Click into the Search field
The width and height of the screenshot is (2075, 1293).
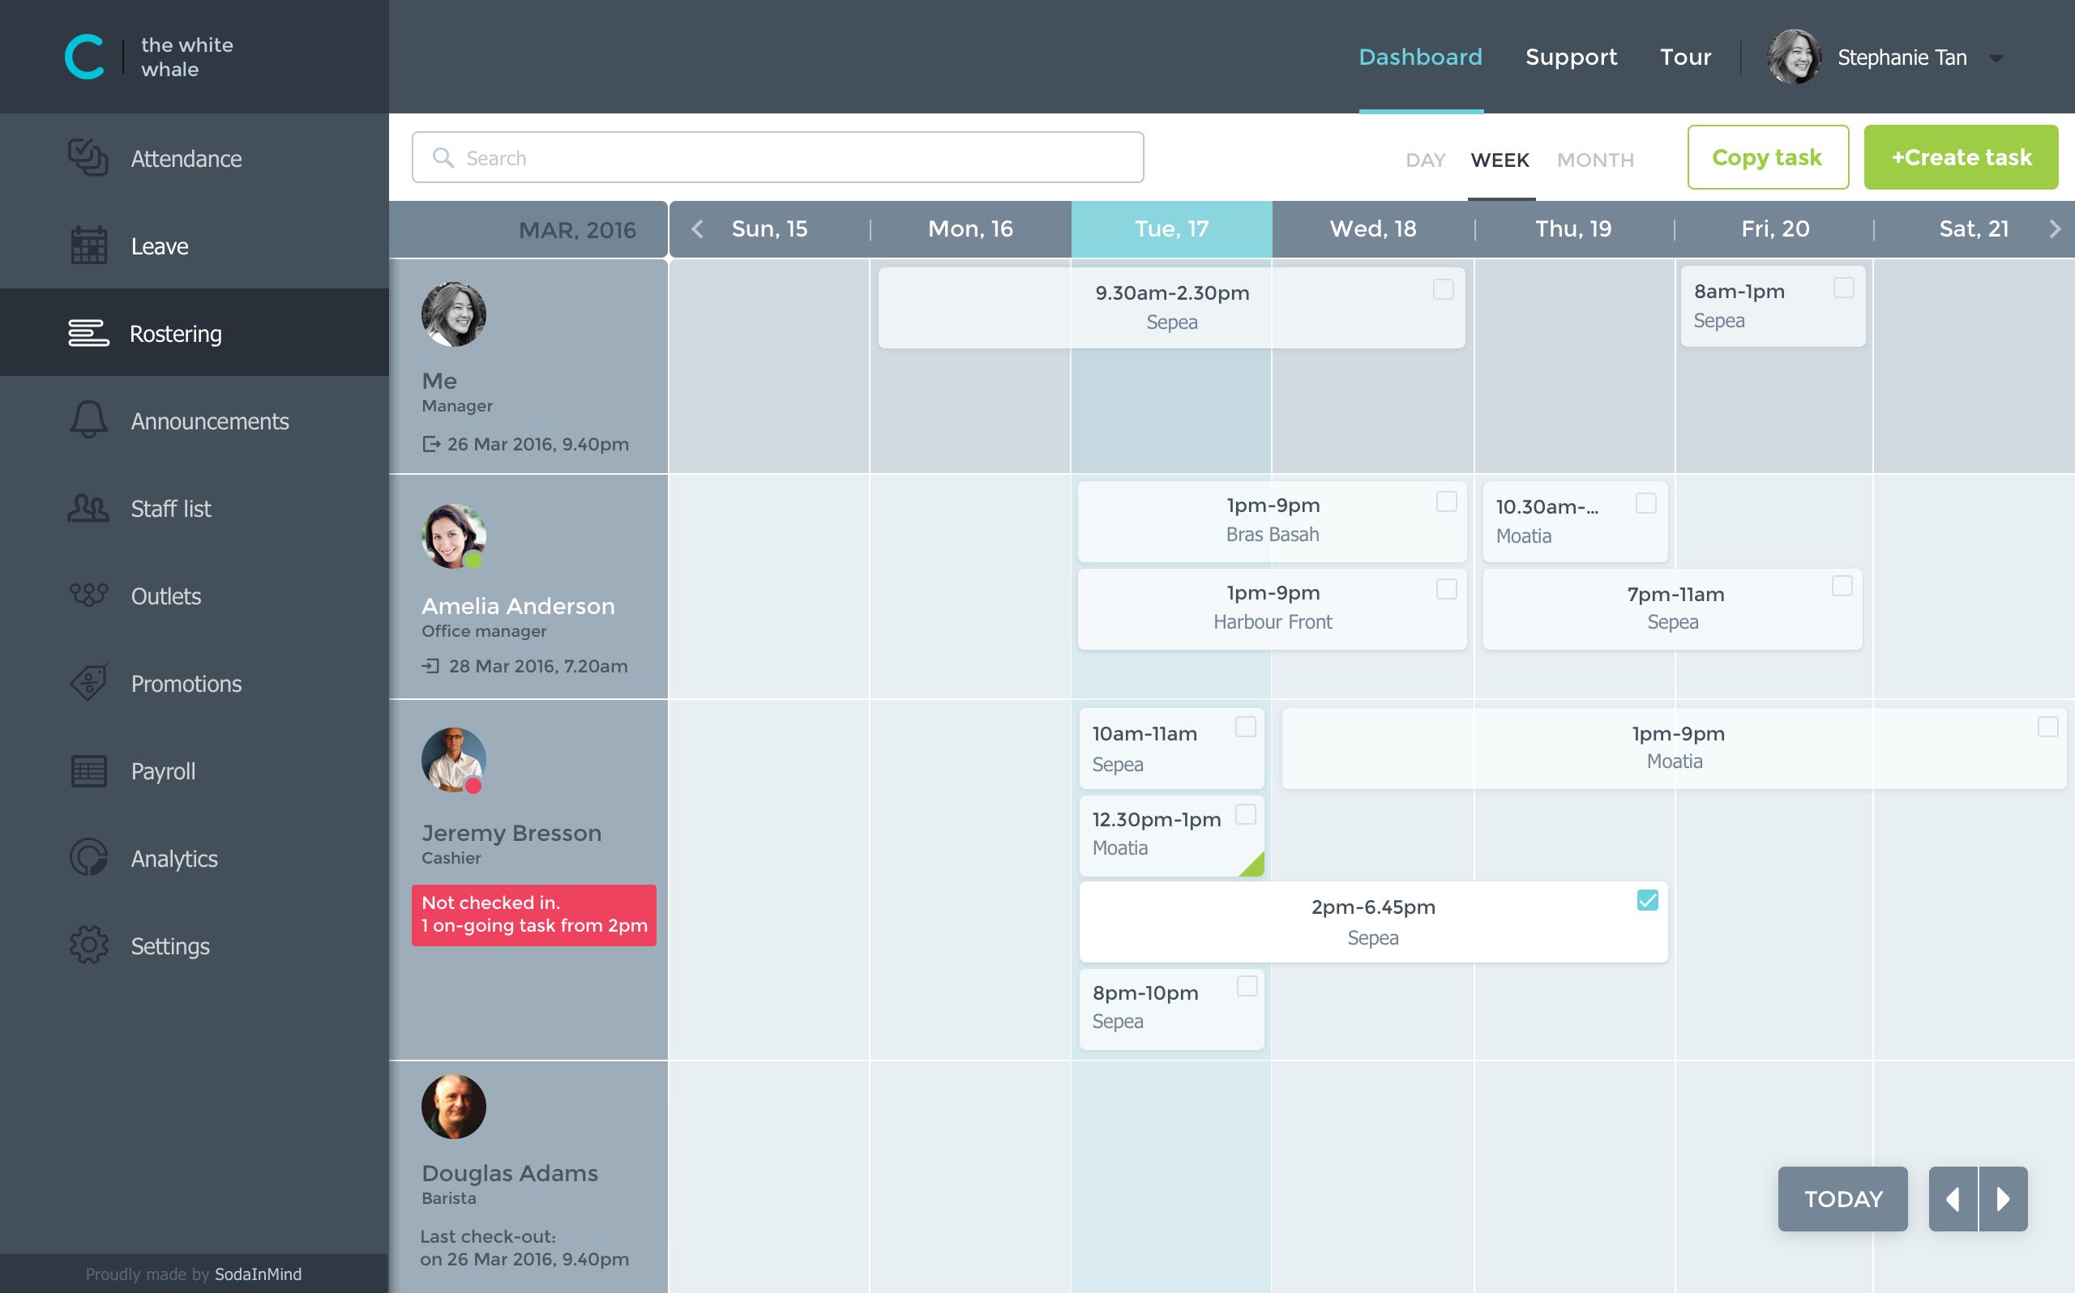777,157
